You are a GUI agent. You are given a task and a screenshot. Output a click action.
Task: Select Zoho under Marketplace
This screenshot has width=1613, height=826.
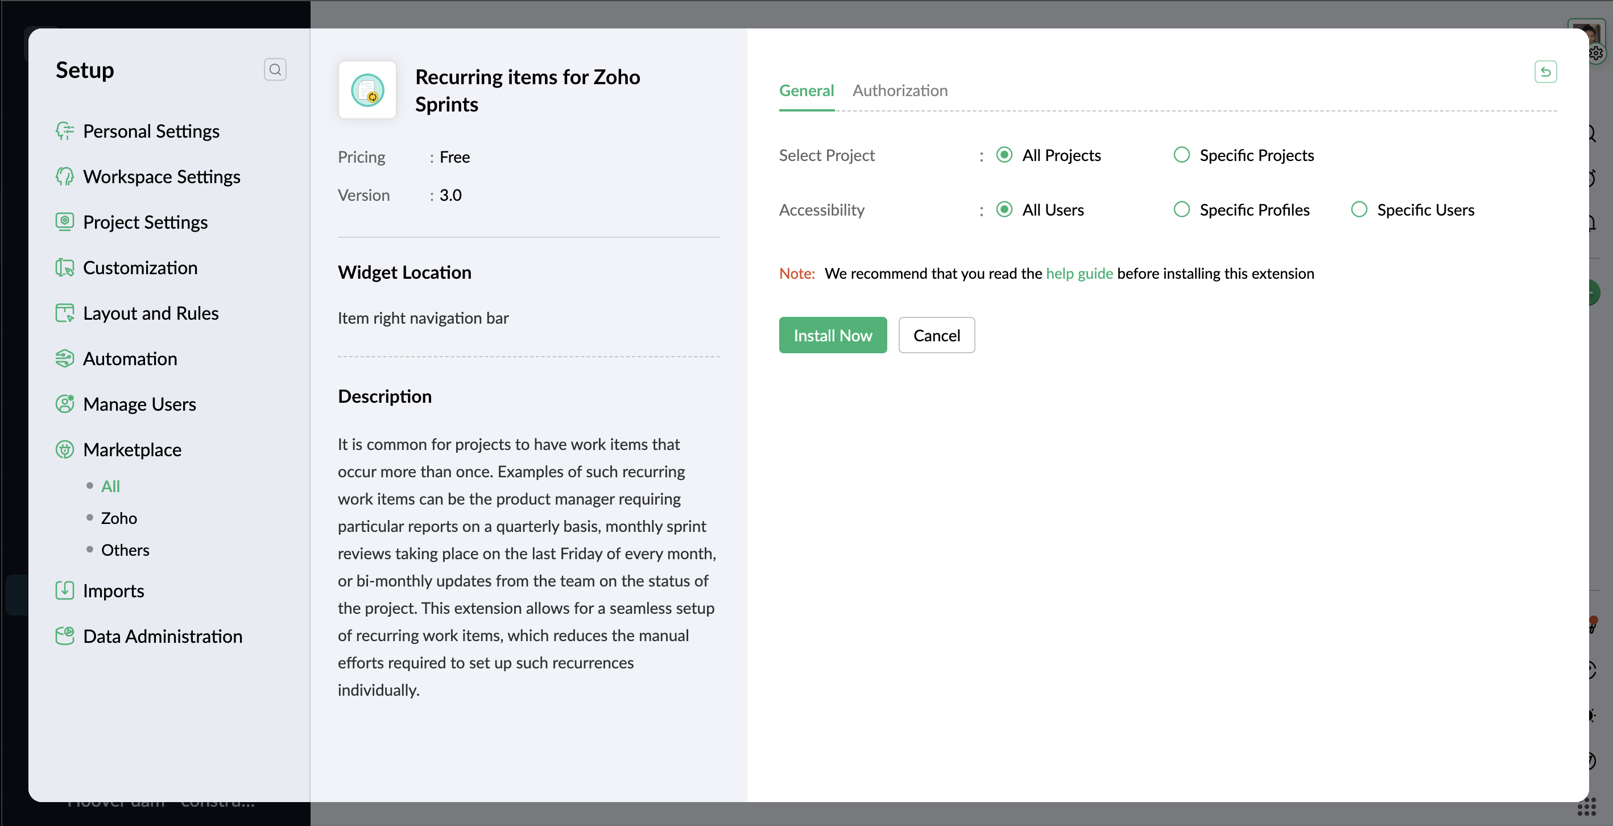click(x=119, y=518)
